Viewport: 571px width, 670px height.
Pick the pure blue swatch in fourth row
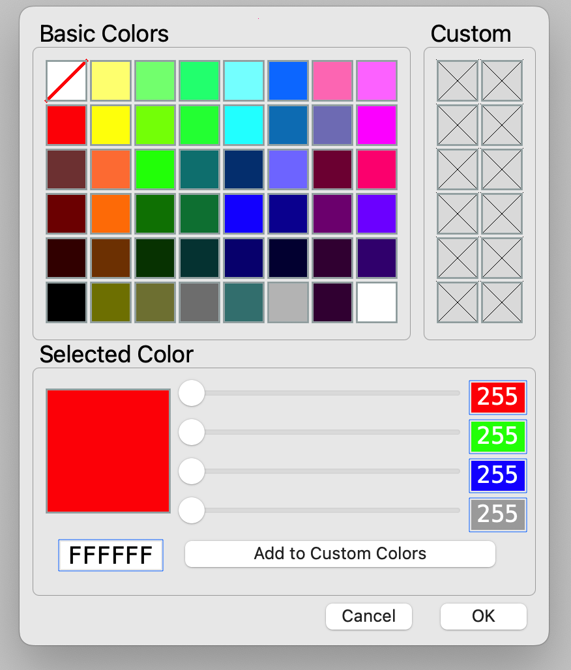click(x=244, y=214)
